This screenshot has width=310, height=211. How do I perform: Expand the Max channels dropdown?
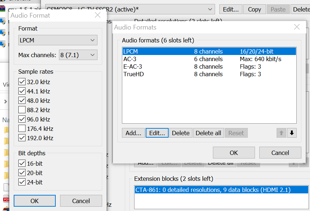pos(78,55)
